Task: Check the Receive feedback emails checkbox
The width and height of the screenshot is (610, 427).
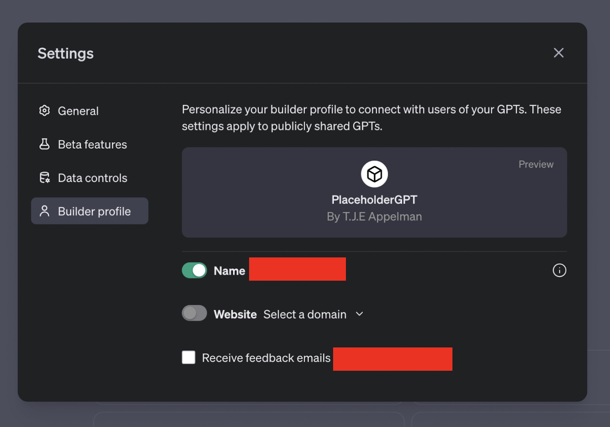Action: pyautogui.click(x=188, y=357)
